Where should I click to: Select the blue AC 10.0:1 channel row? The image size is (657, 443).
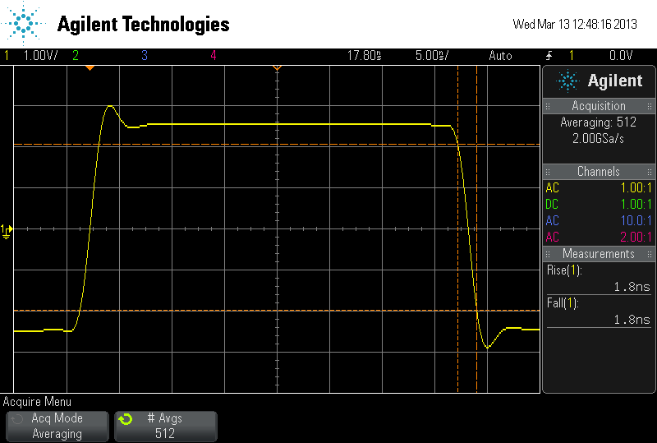[599, 220]
